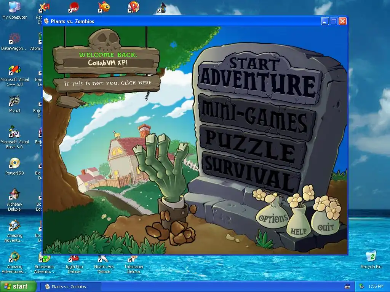Minimize the Plants vs. Zombies window
The image size is (390, 292).
point(324,21)
